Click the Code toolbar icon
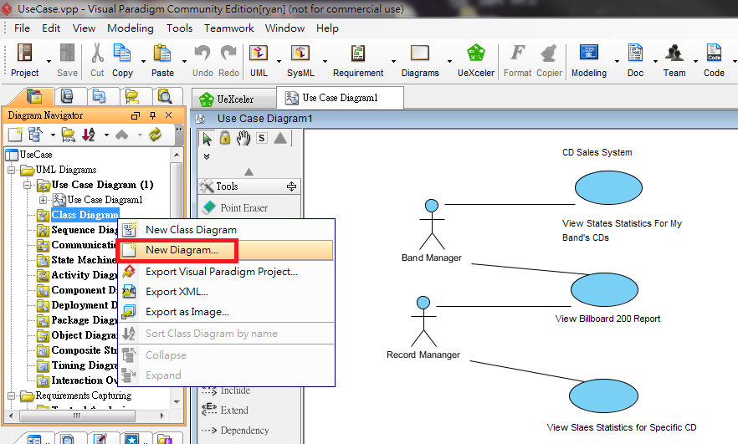The width and height of the screenshot is (738, 444). 714,53
